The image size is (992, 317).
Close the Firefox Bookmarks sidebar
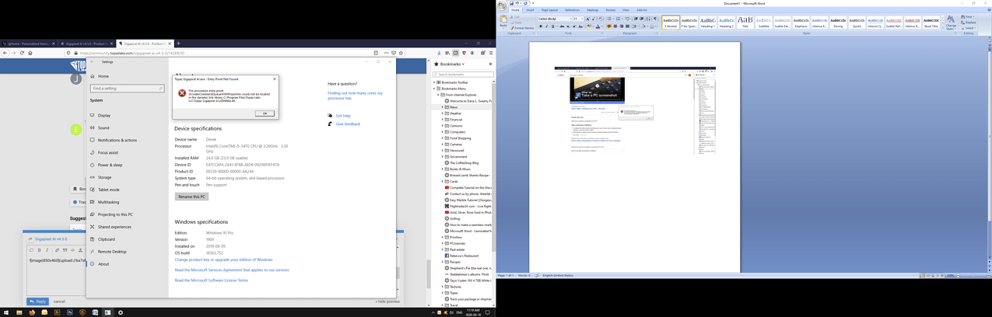click(490, 64)
